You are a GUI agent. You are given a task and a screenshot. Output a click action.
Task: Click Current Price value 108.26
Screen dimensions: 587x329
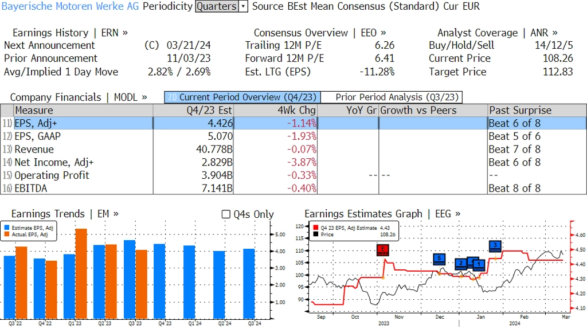coord(558,58)
